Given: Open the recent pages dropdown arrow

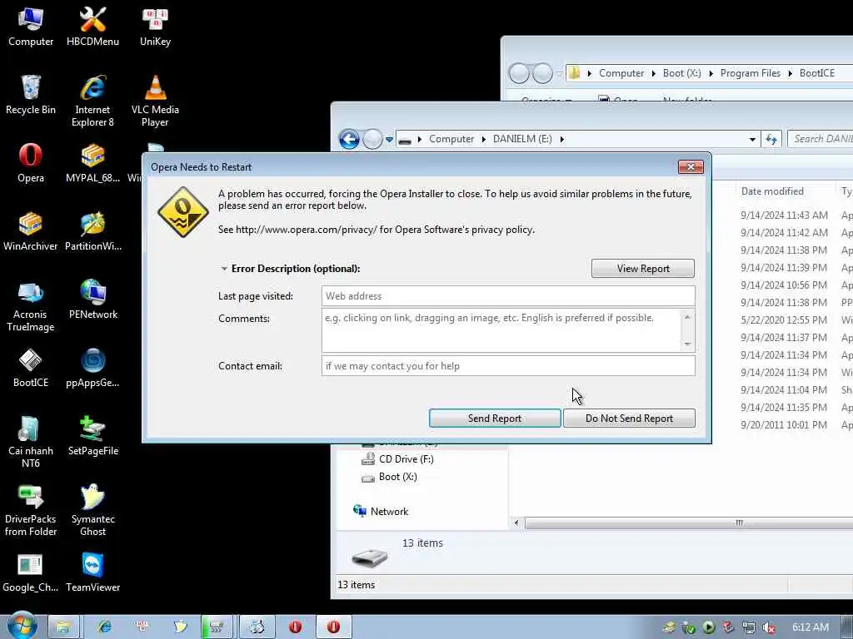Looking at the screenshot, I should [x=389, y=140].
